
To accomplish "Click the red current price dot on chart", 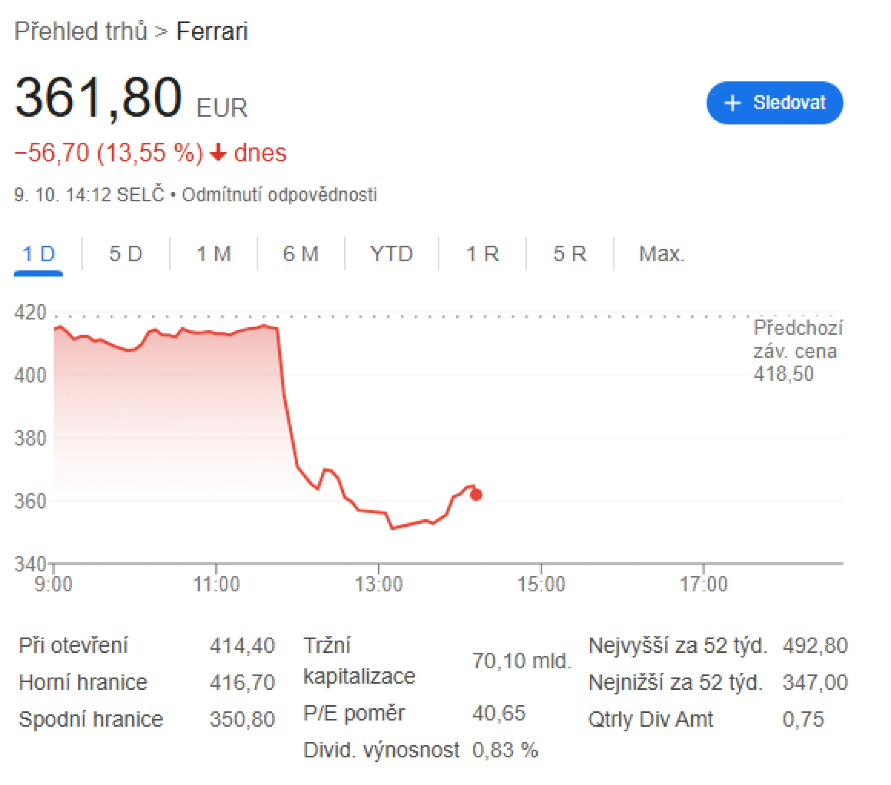I will 476,495.
